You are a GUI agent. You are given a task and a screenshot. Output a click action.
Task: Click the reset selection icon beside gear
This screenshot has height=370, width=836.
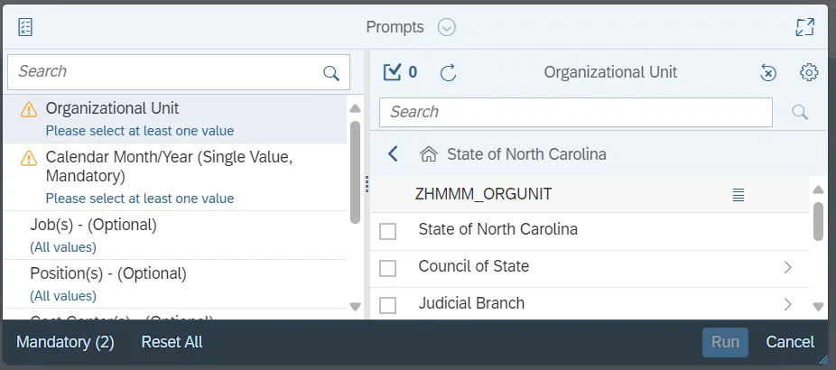(x=768, y=73)
